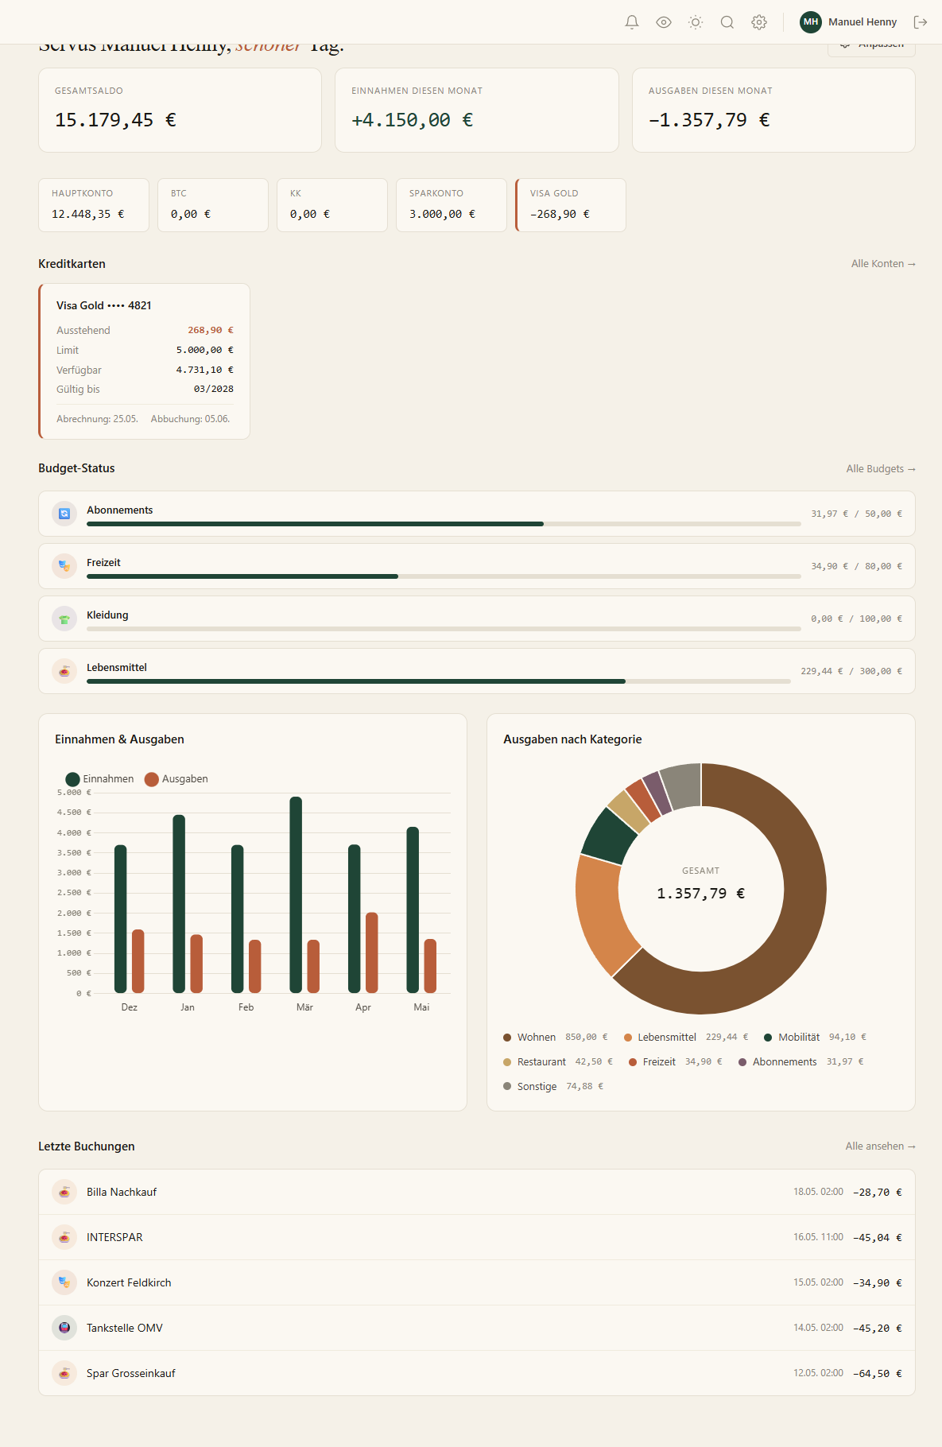The image size is (942, 1447).
Task: Select the Visa Gold account tile
Action: click(571, 205)
